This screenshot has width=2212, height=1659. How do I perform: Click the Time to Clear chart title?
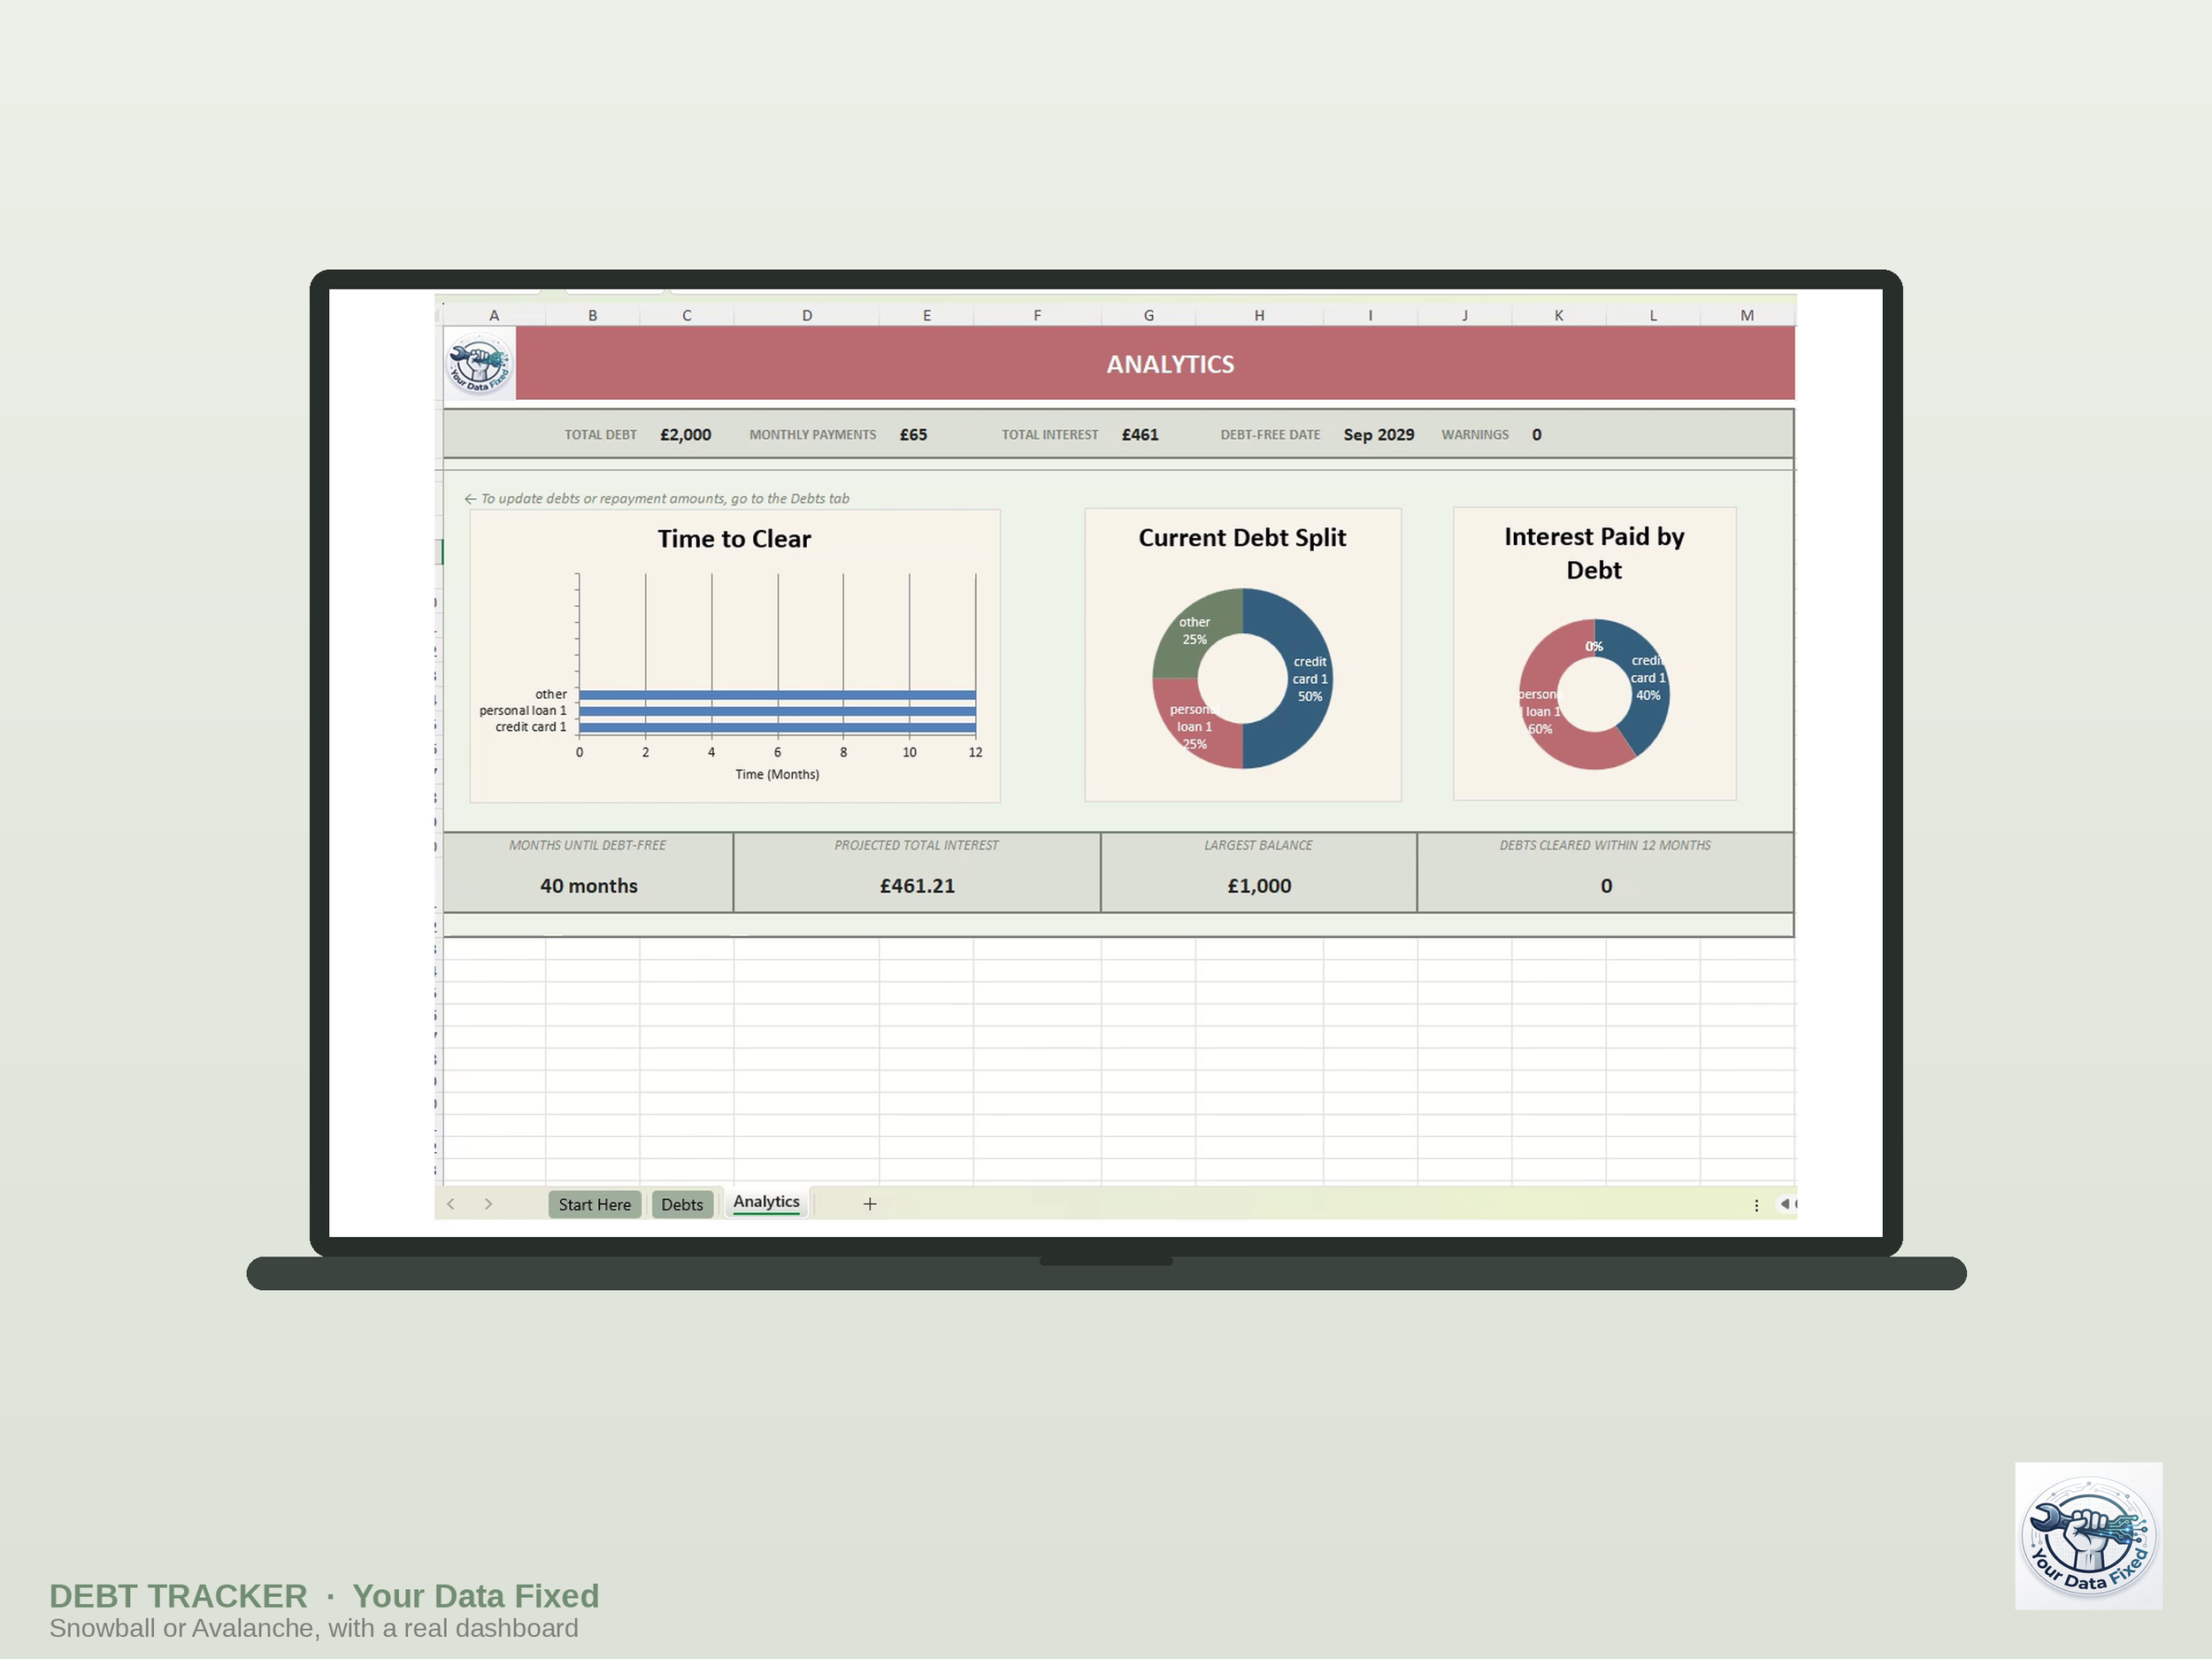734,539
